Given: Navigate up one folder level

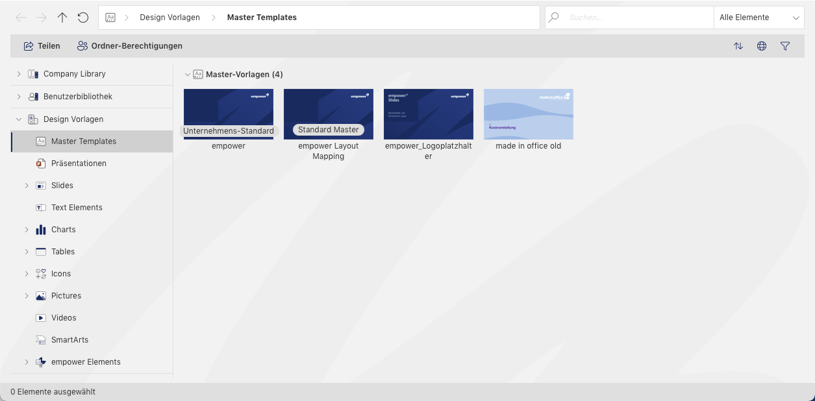Looking at the screenshot, I should coord(62,18).
